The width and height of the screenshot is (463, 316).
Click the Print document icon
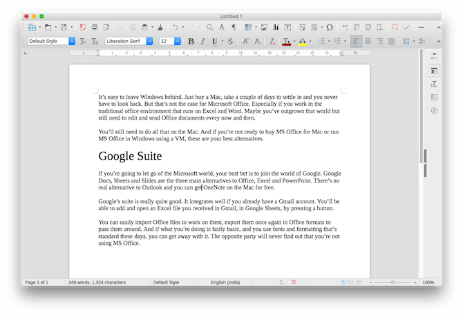[95, 28]
